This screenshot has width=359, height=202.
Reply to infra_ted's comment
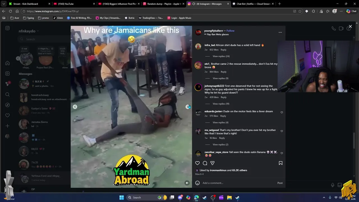click(x=223, y=50)
